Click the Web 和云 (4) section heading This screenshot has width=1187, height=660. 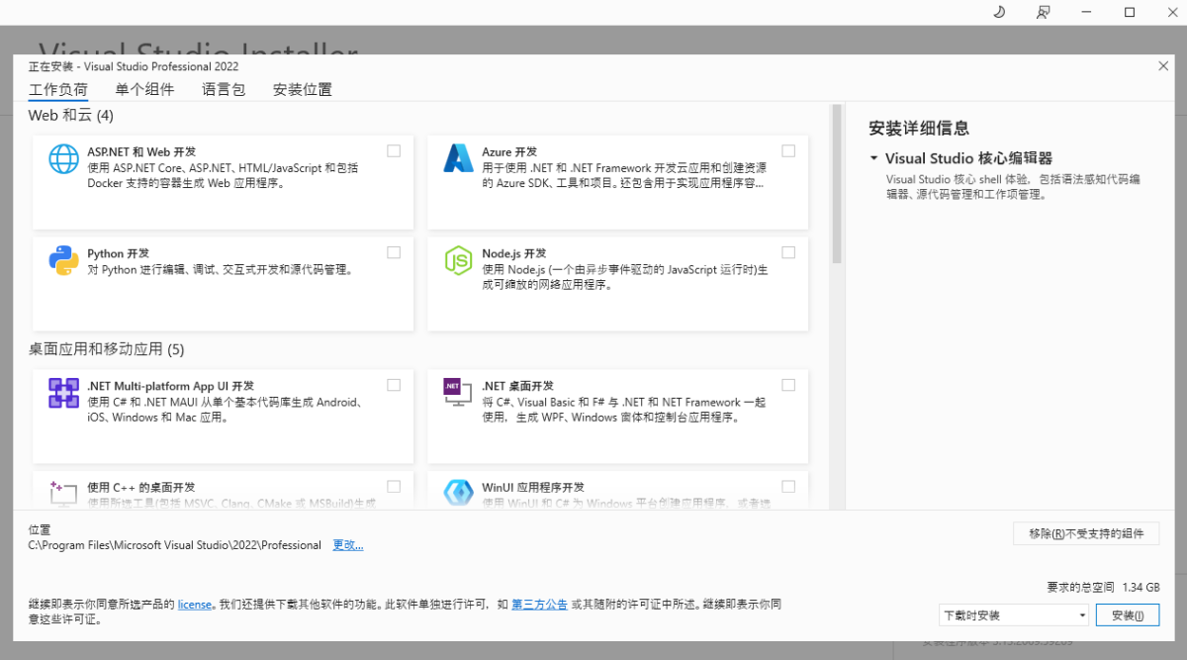(x=71, y=115)
